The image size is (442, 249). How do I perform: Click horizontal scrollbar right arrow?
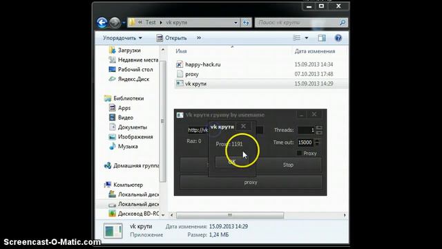[345, 215]
